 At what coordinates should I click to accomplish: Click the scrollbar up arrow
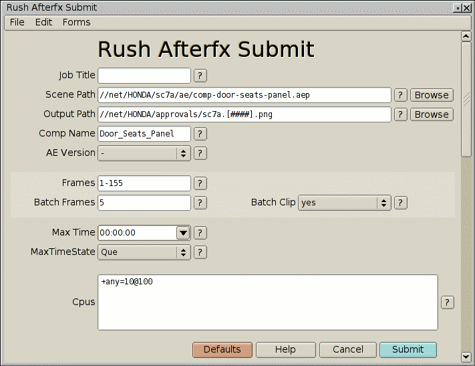click(x=466, y=36)
